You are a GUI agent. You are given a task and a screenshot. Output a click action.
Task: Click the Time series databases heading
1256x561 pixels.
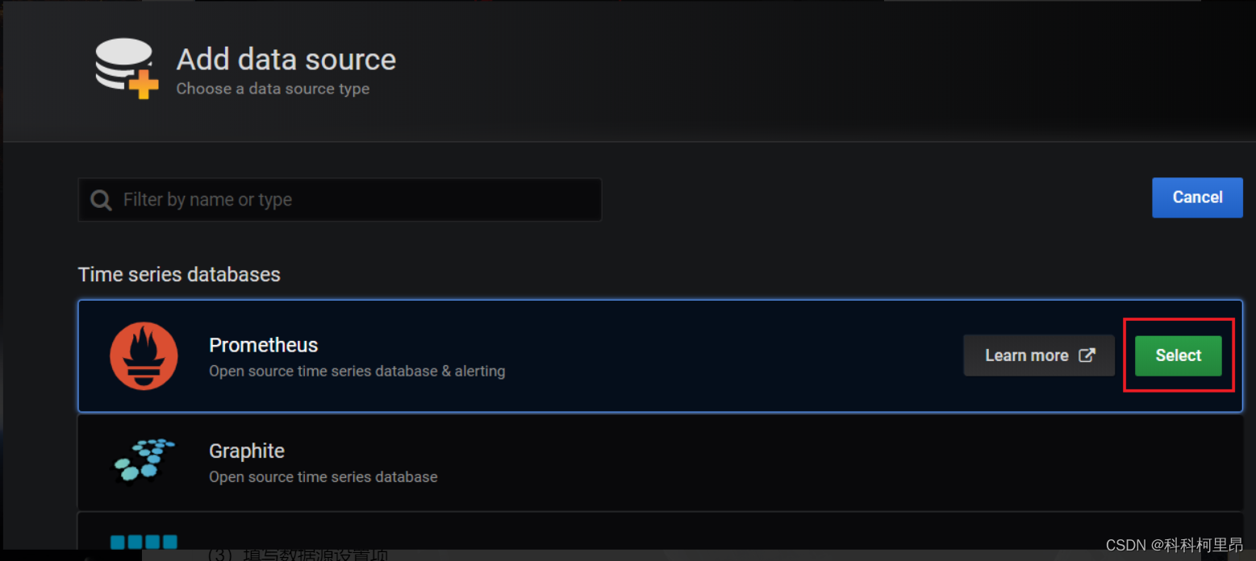point(179,275)
